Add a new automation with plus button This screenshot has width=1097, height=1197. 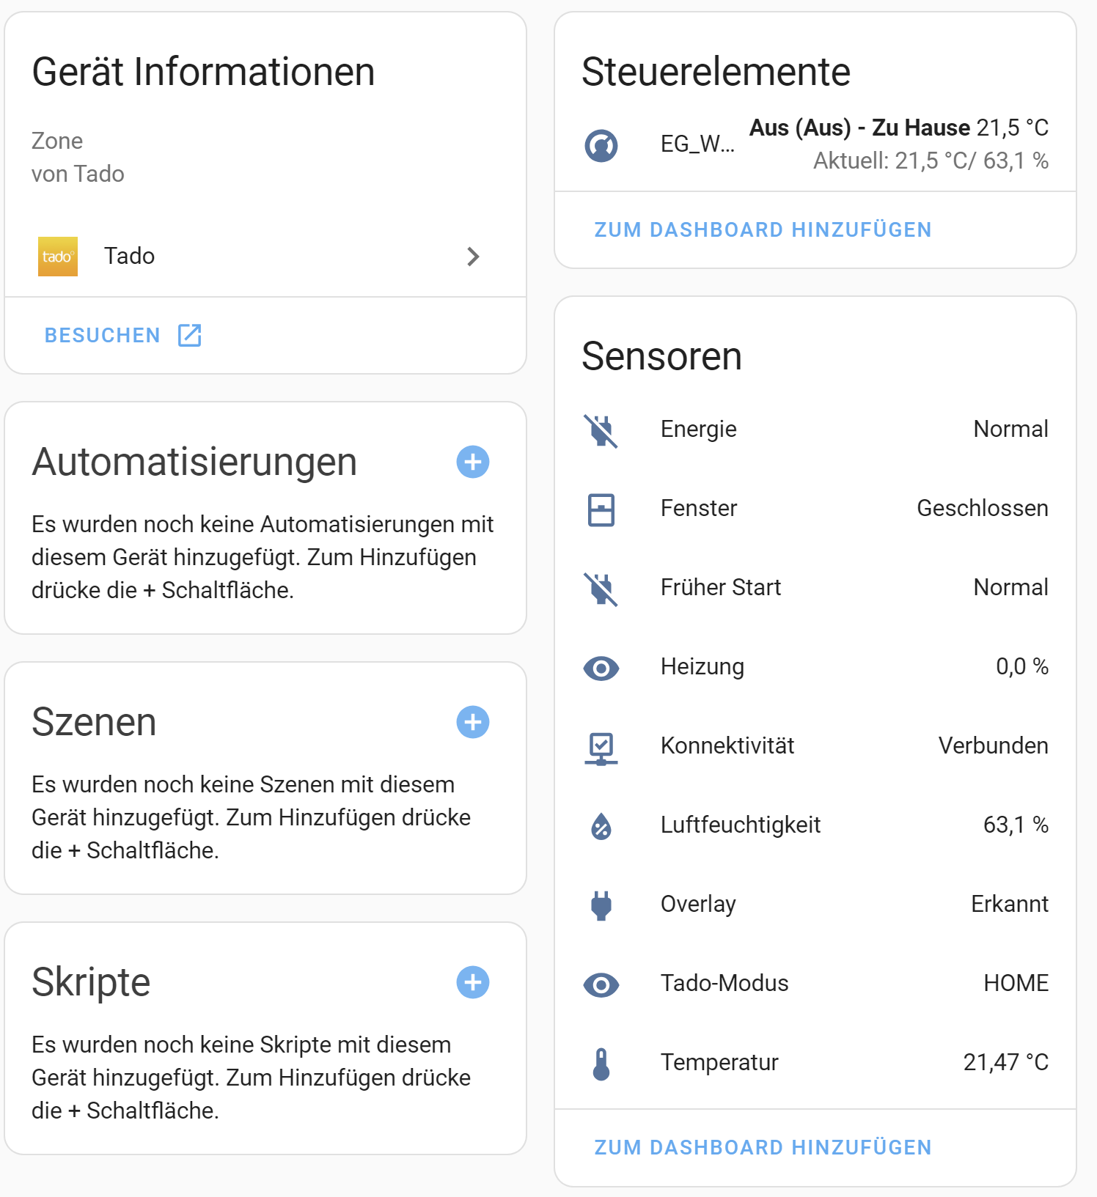(473, 462)
